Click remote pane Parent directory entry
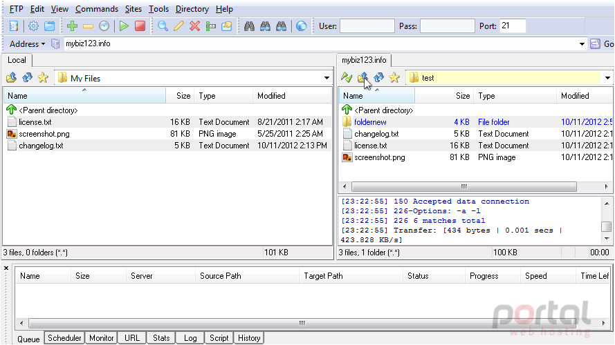Screen dimensions: 615x345 [x=377, y=110]
